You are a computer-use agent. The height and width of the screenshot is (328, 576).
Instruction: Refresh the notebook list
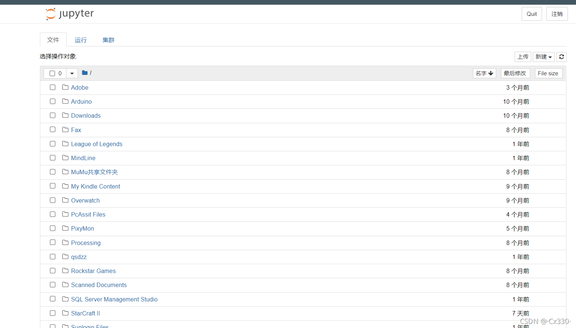[x=561, y=57]
